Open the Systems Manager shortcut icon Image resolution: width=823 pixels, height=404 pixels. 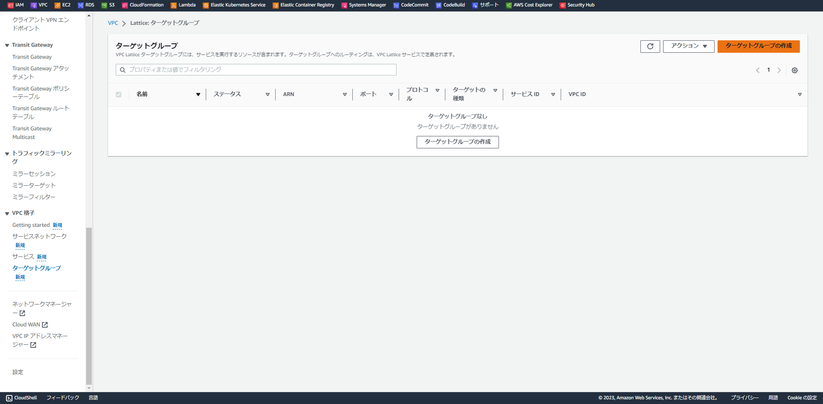point(344,5)
